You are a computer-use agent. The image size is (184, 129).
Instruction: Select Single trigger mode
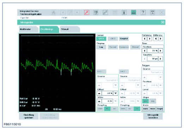pyautogui.click(x=160, y=109)
